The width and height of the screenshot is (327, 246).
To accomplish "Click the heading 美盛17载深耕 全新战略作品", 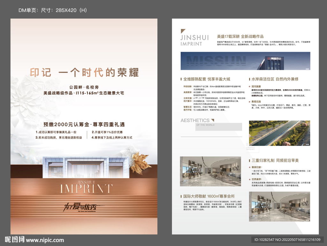I will [240, 36].
